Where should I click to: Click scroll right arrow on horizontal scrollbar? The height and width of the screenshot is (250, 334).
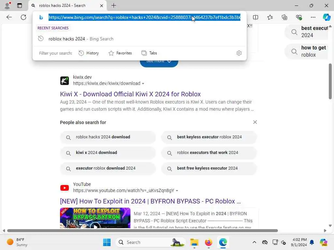coord(325,231)
